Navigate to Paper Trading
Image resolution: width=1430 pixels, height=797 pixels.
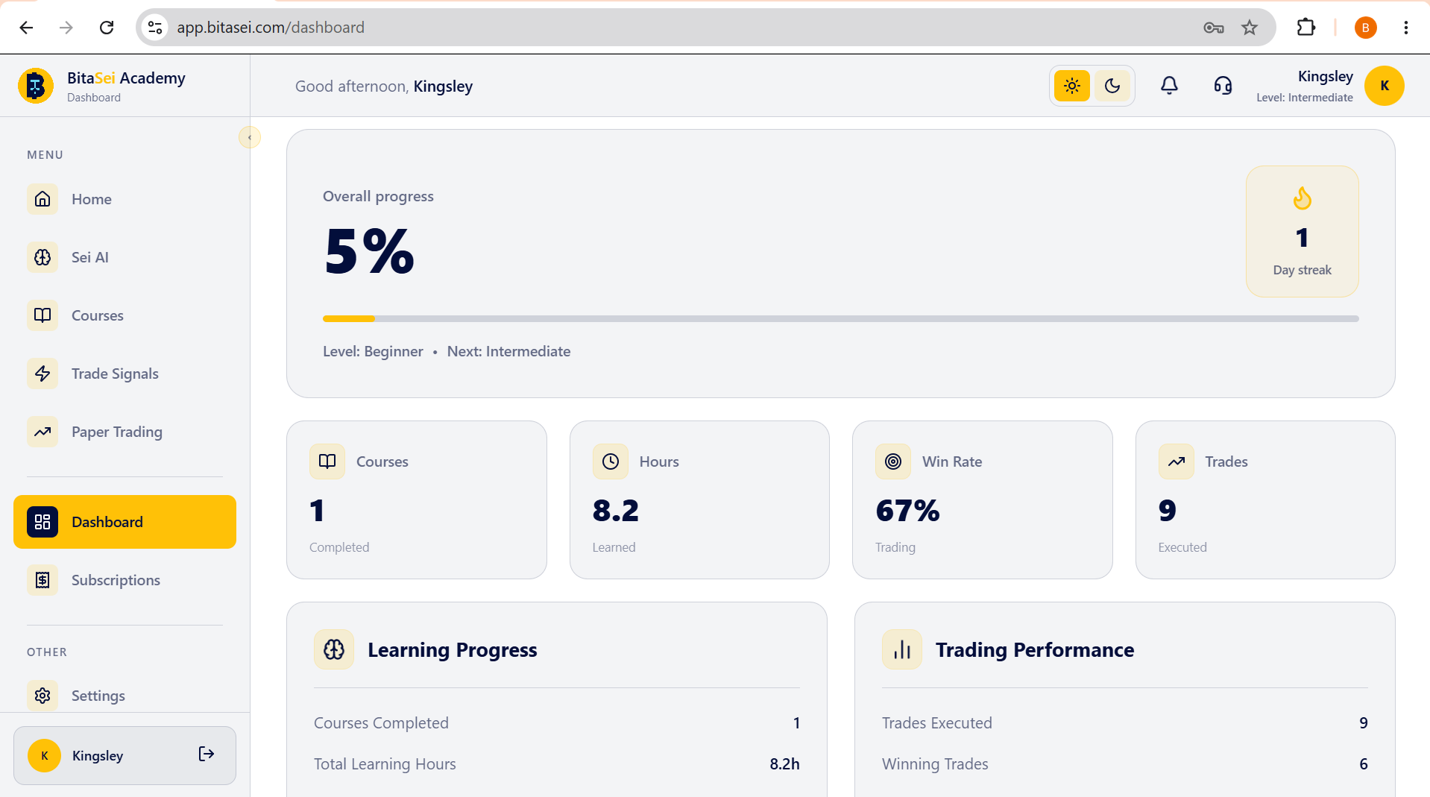click(x=125, y=432)
